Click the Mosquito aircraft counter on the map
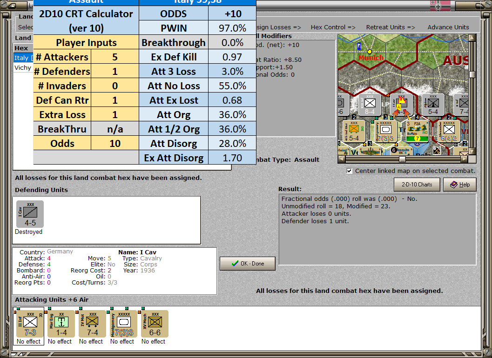The width and height of the screenshot is (492, 358). tap(402, 151)
